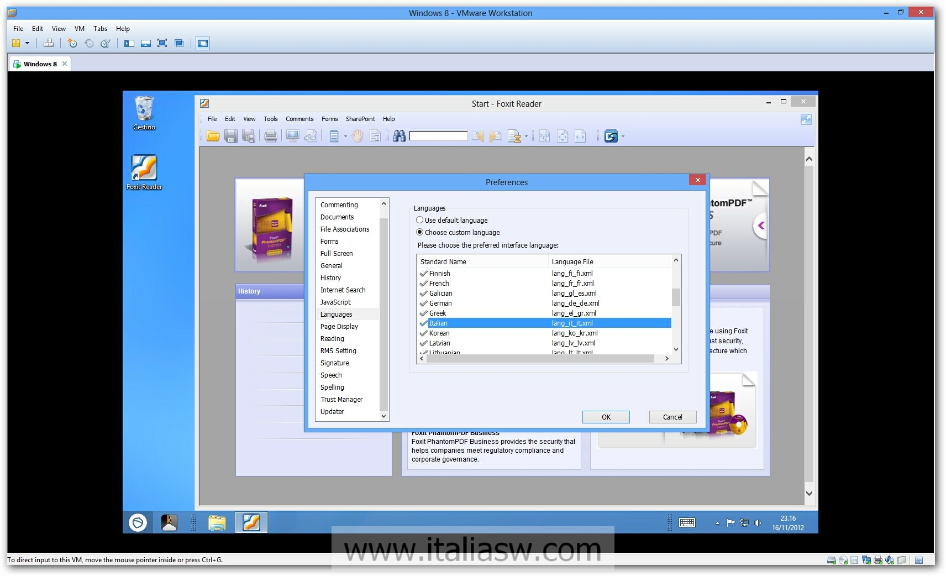Click the Fit Width icon

(x=580, y=136)
